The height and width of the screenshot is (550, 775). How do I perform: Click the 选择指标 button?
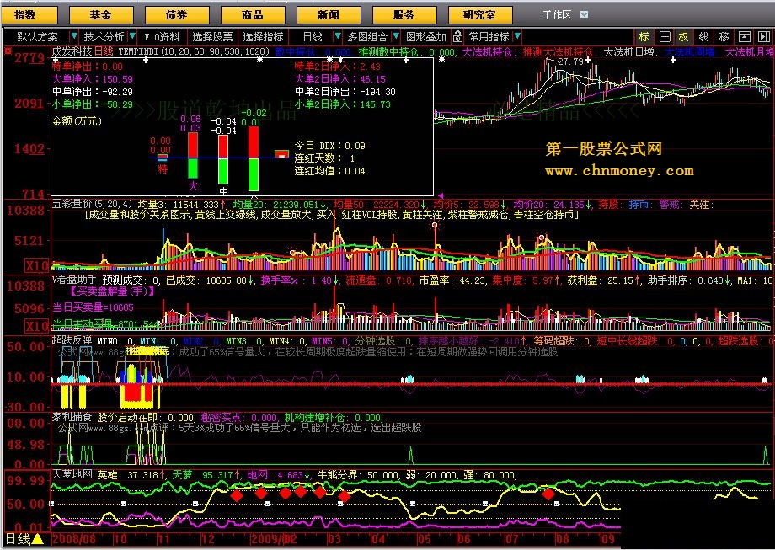pos(264,36)
